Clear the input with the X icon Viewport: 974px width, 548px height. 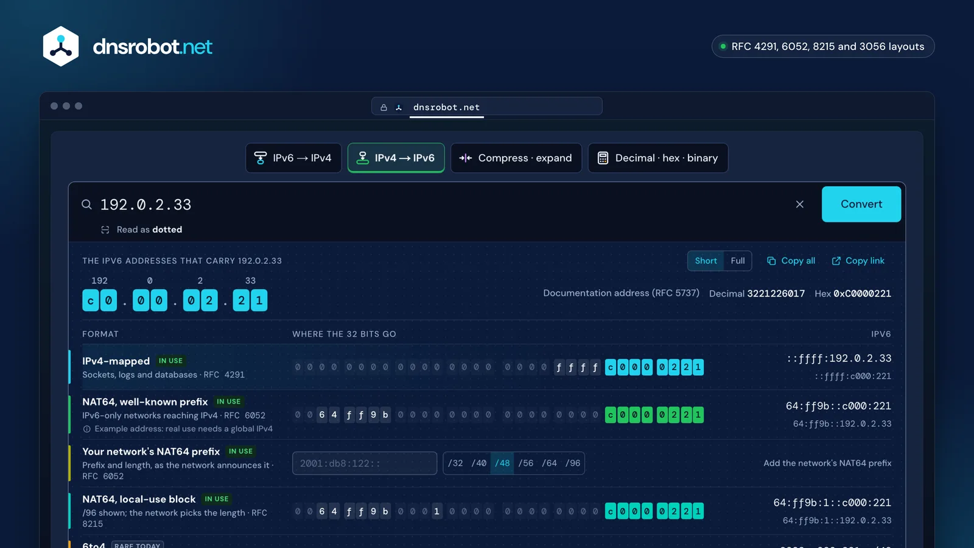coord(800,205)
